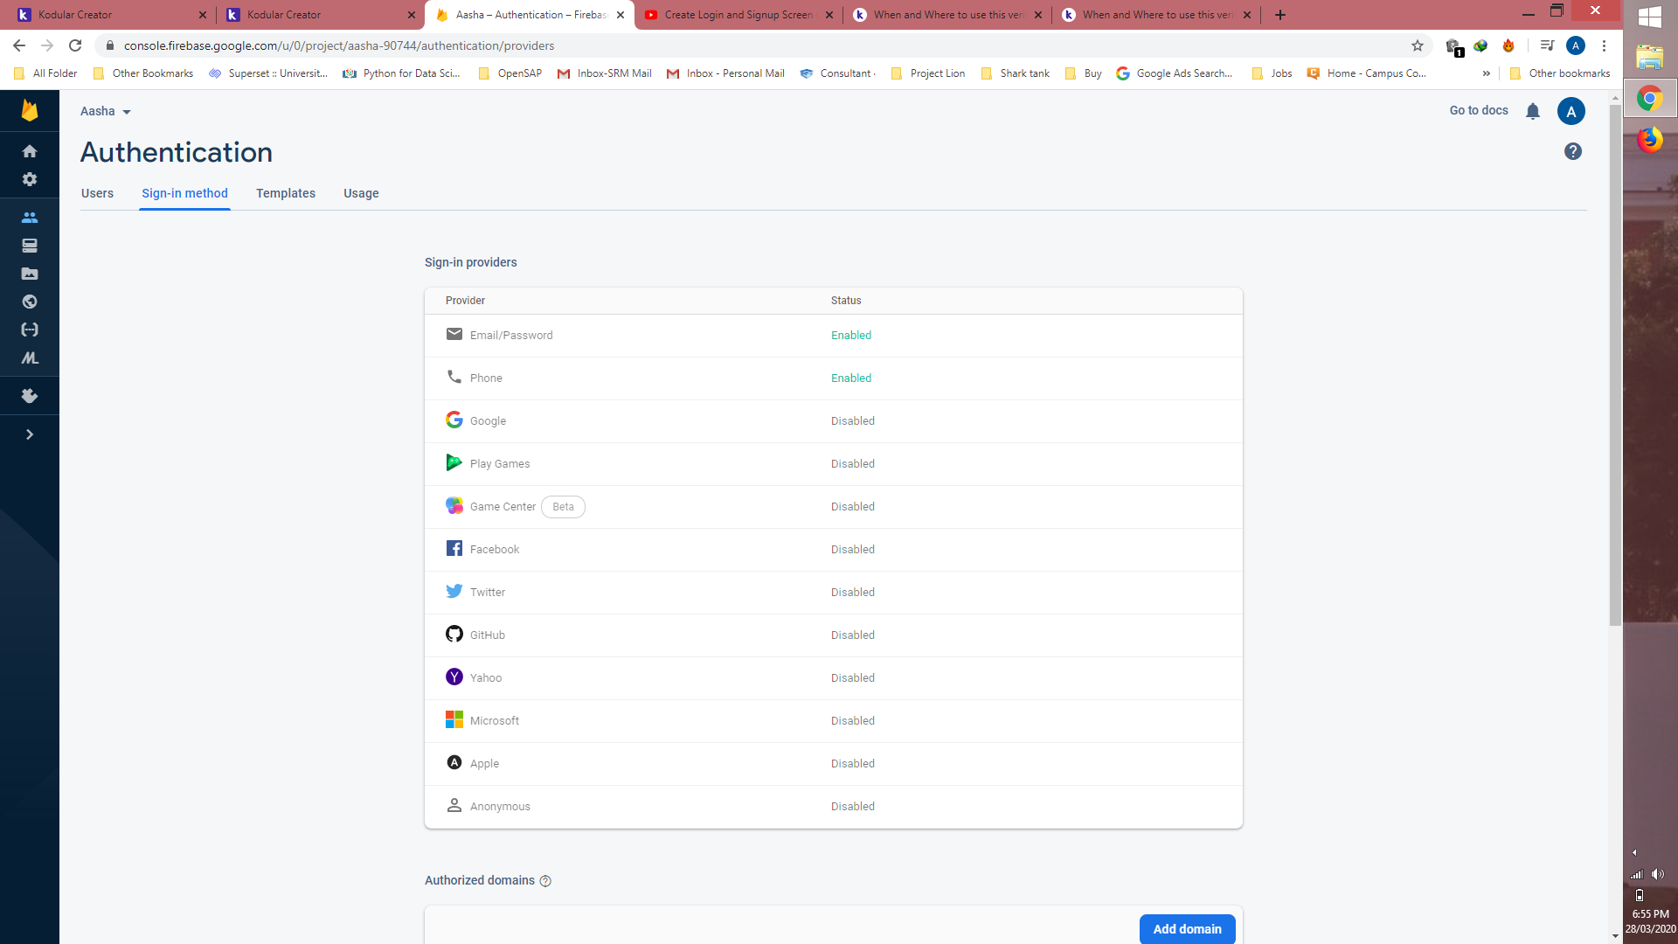This screenshot has width=1678, height=944.
Task: Switch to the Users tab
Action: pos(97,193)
